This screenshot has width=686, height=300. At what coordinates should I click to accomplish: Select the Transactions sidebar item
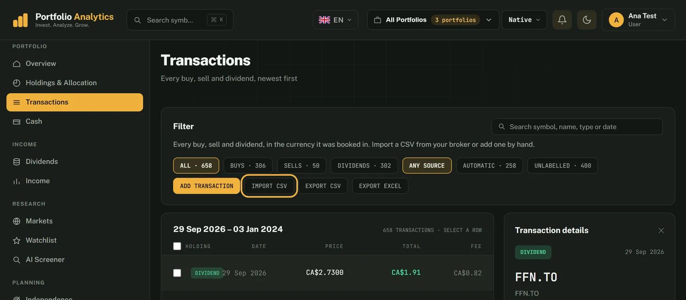pyautogui.click(x=75, y=102)
